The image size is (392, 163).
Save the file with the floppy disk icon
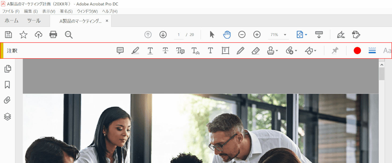point(9,35)
